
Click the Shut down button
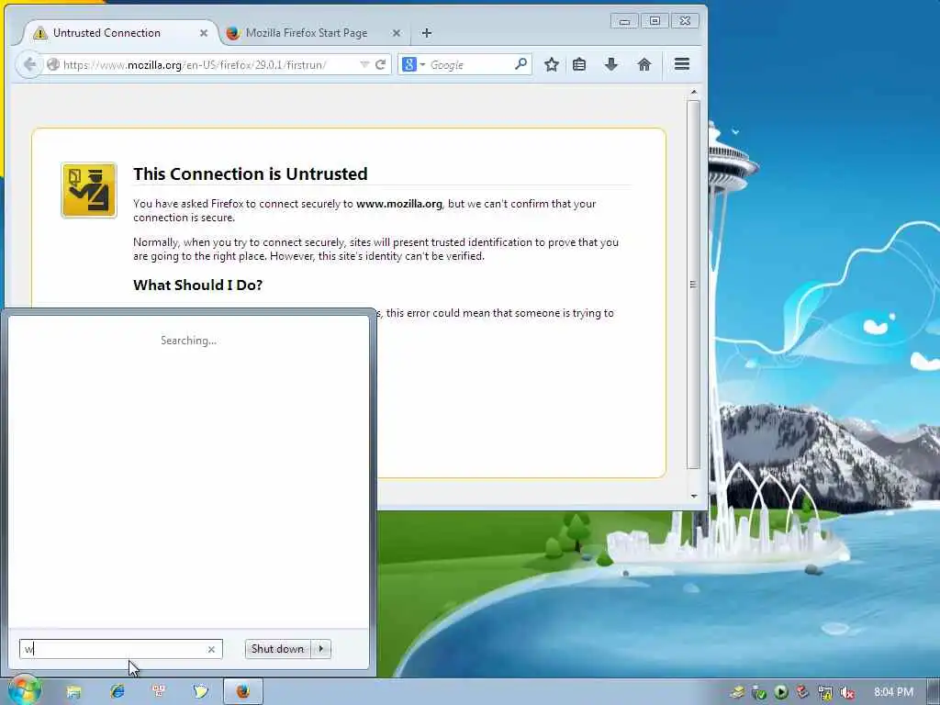[277, 649]
